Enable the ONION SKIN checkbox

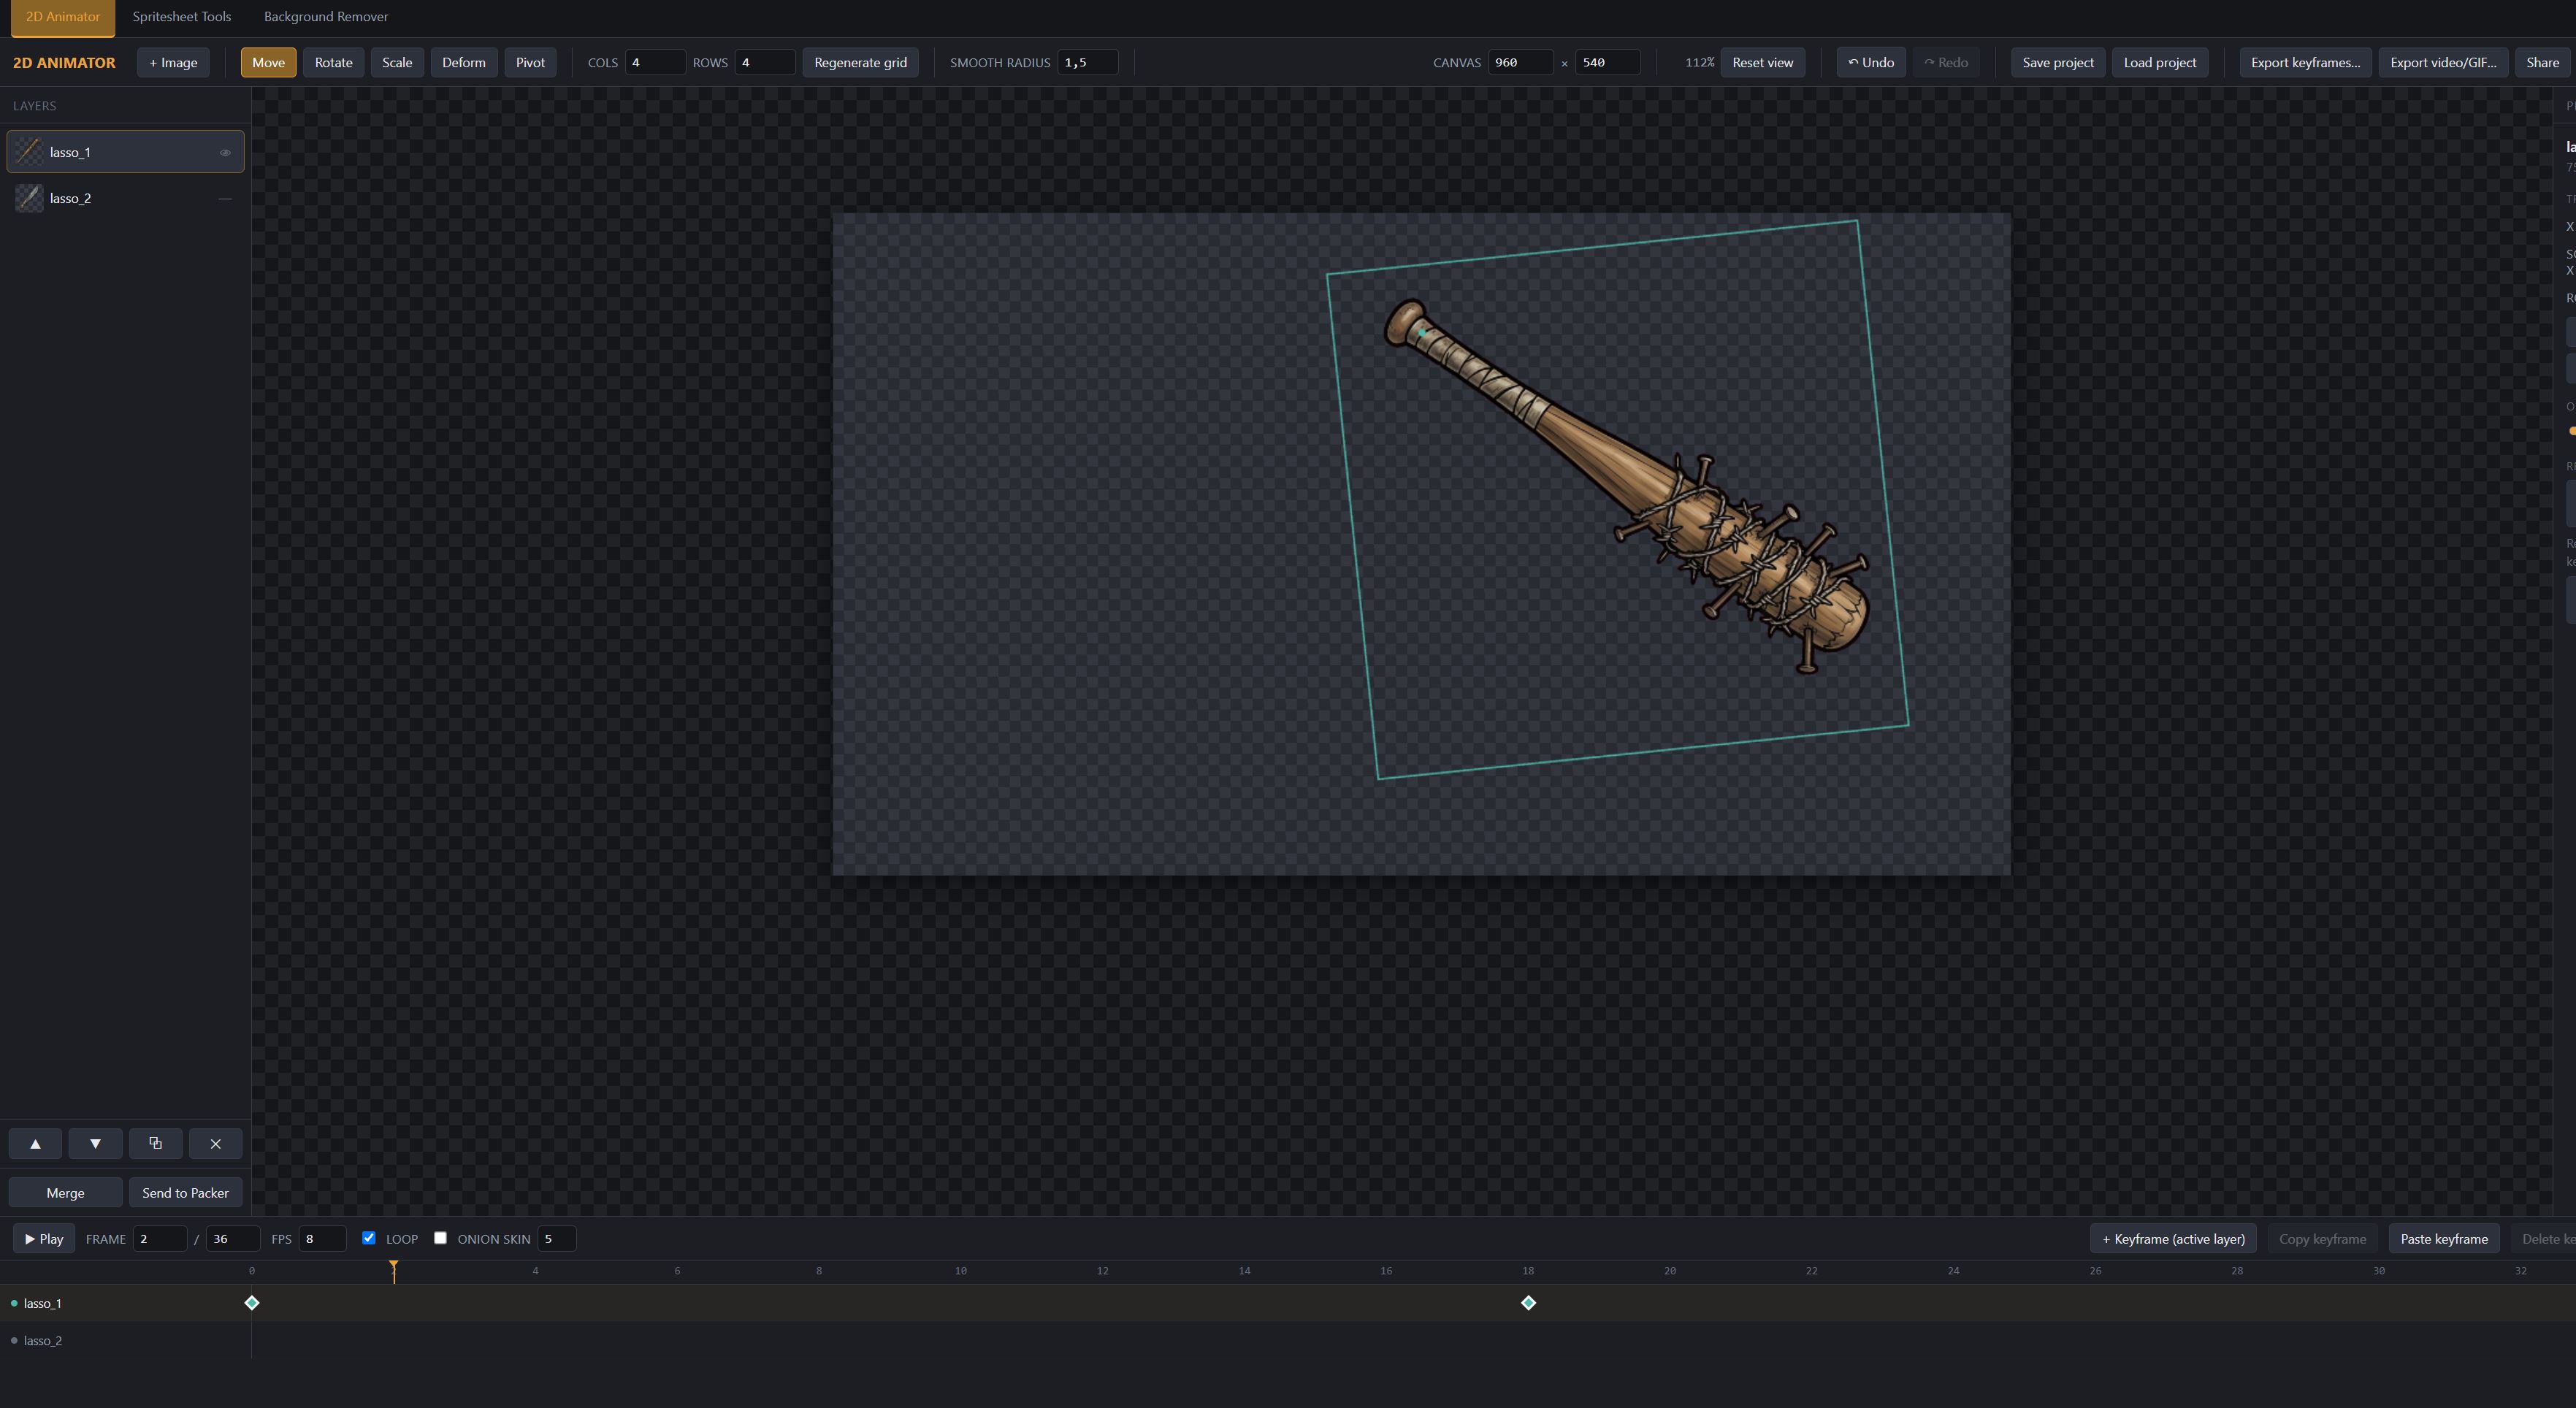coord(440,1238)
